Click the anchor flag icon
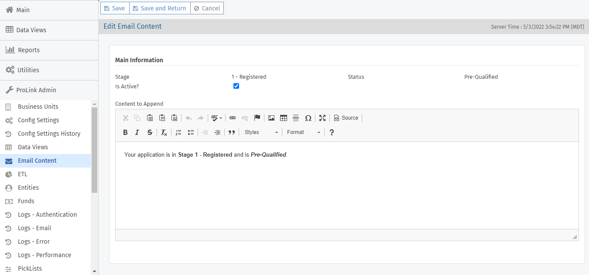The height and width of the screenshot is (275, 589). click(x=257, y=118)
